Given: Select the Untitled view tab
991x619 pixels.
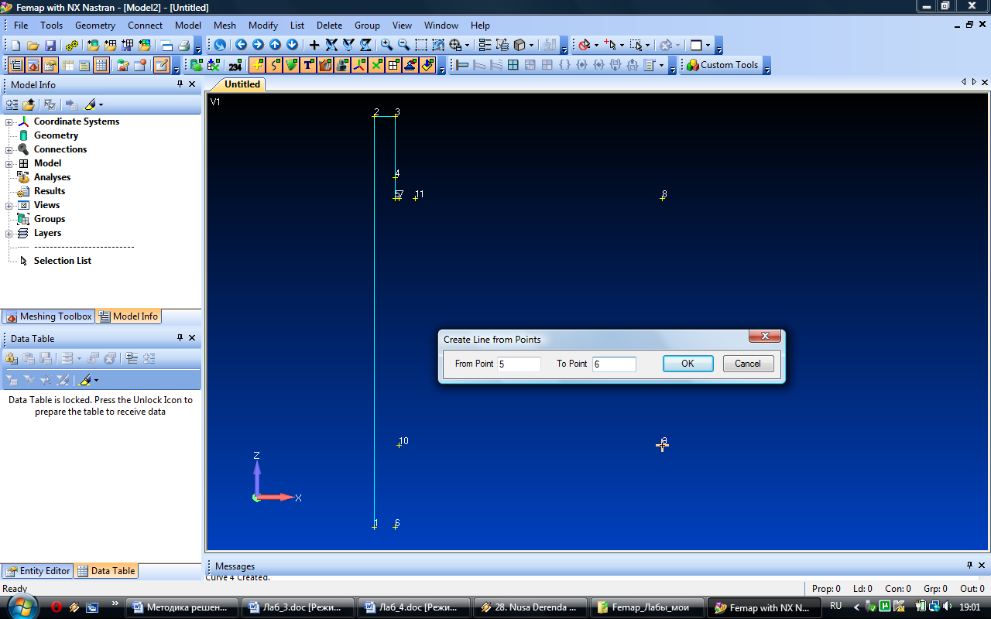Looking at the screenshot, I should (x=242, y=84).
